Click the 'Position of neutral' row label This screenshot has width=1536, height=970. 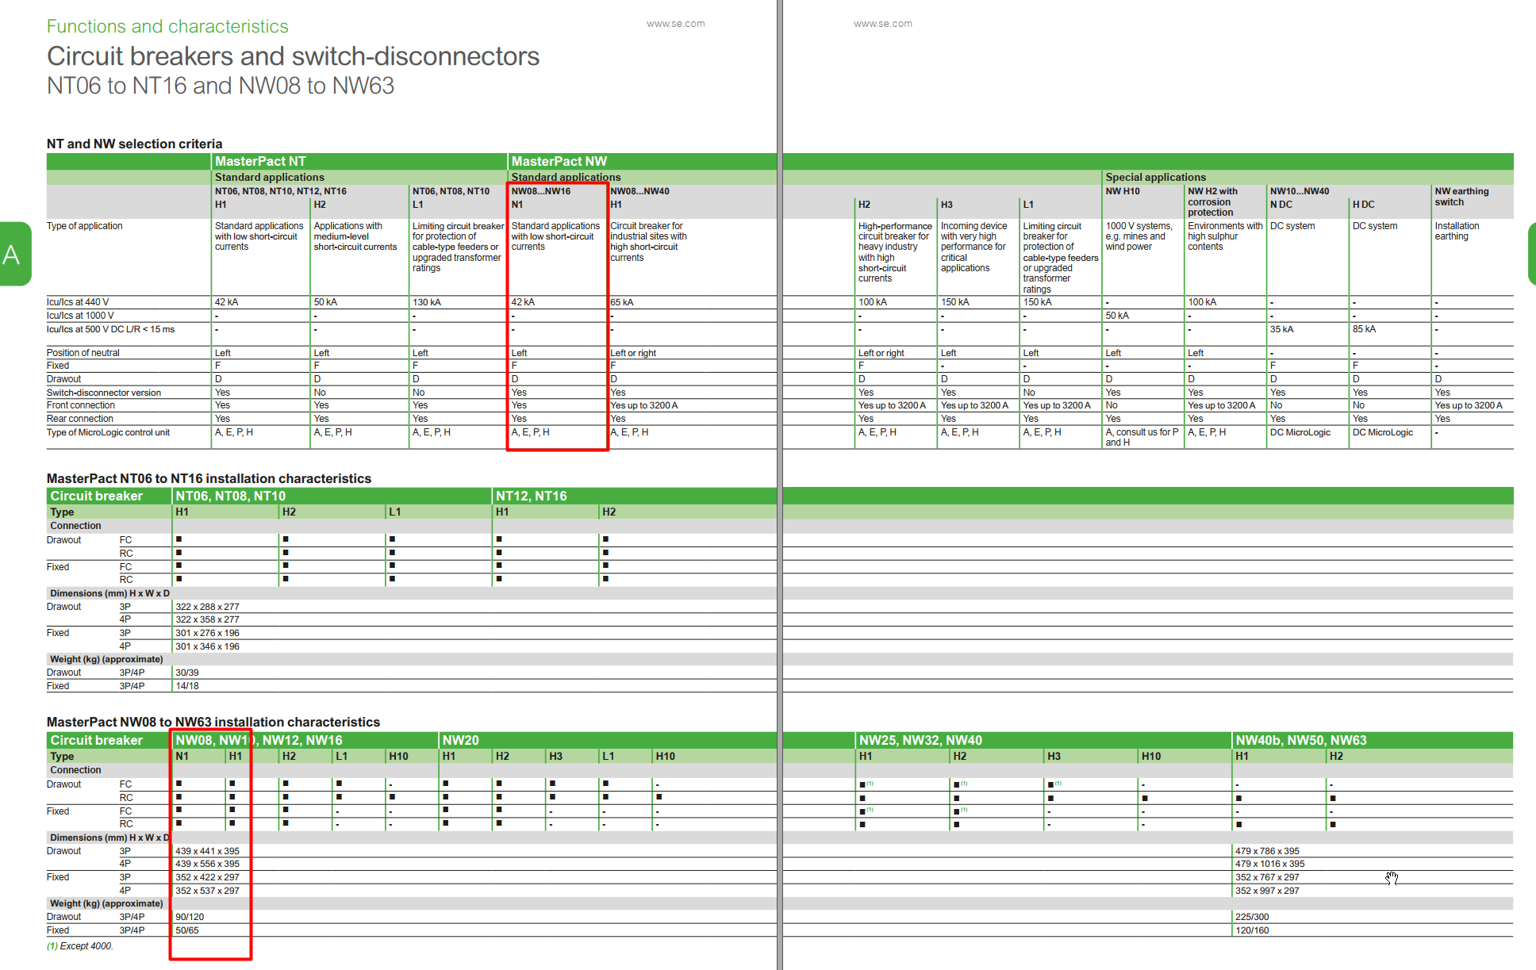[x=83, y=353]
